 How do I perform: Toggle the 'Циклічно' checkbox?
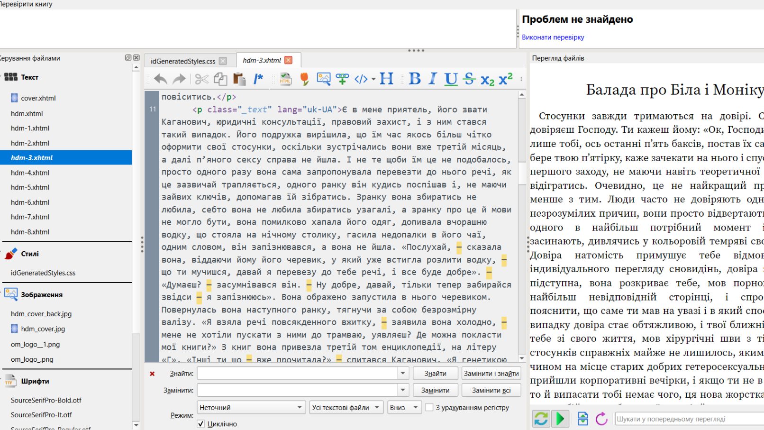pyautogui.click(x=201, y=424)
